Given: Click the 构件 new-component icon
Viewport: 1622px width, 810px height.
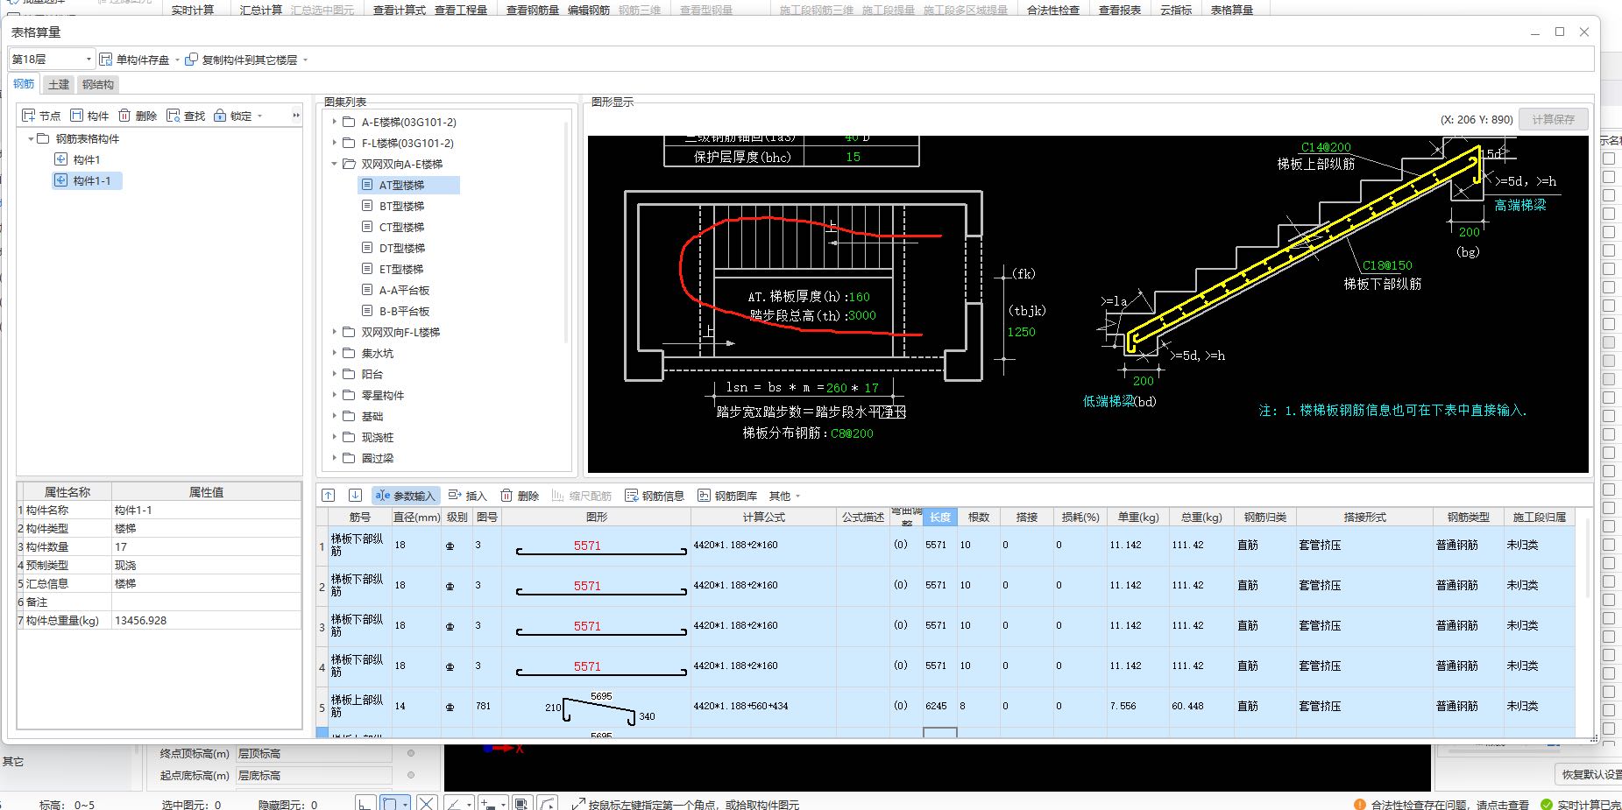Looking at the screenshot, I should (x=77, y=116).
